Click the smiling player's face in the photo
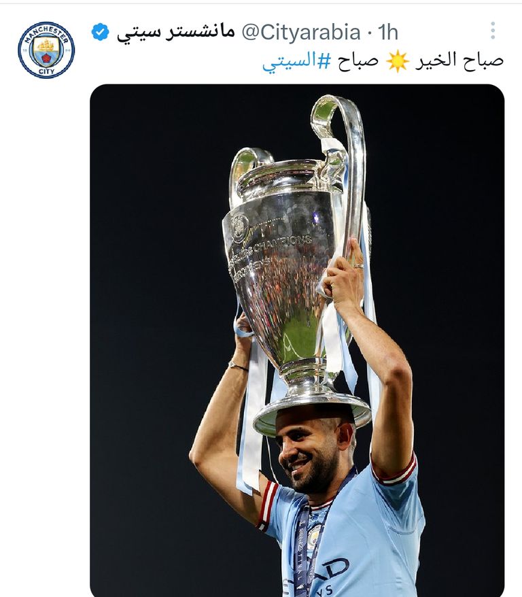The width and height of the screenshot is (522, 597). click(x=307, y=451)
